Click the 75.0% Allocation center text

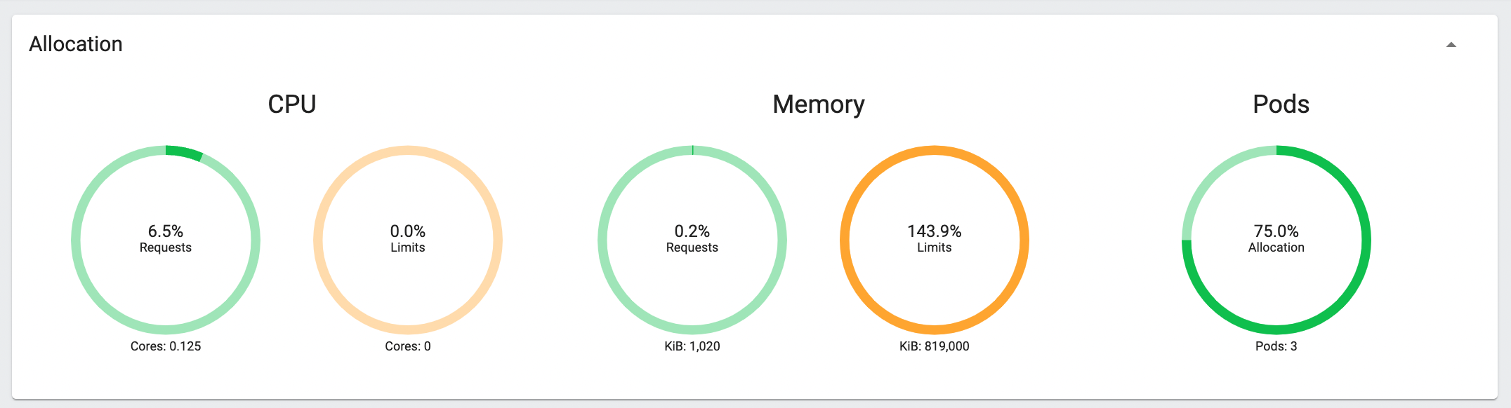pos(1276,238)
